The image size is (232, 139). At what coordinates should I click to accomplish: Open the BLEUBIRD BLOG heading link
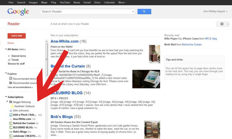tap(66, 93)
